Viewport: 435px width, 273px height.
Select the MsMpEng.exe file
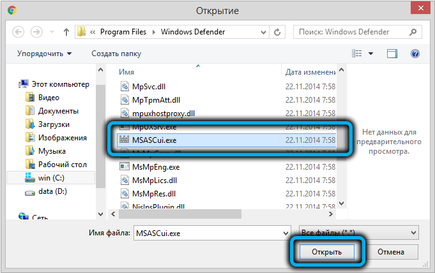(156, 167)
